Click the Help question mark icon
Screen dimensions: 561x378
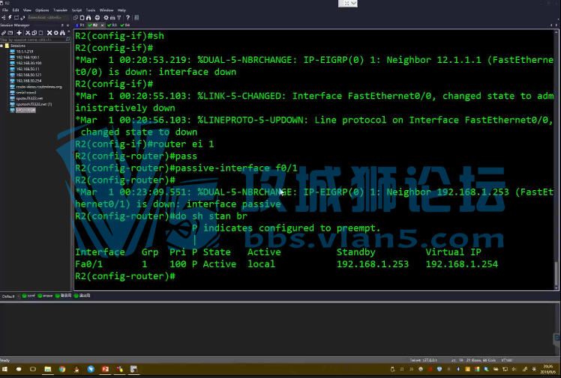click(127, 17)
